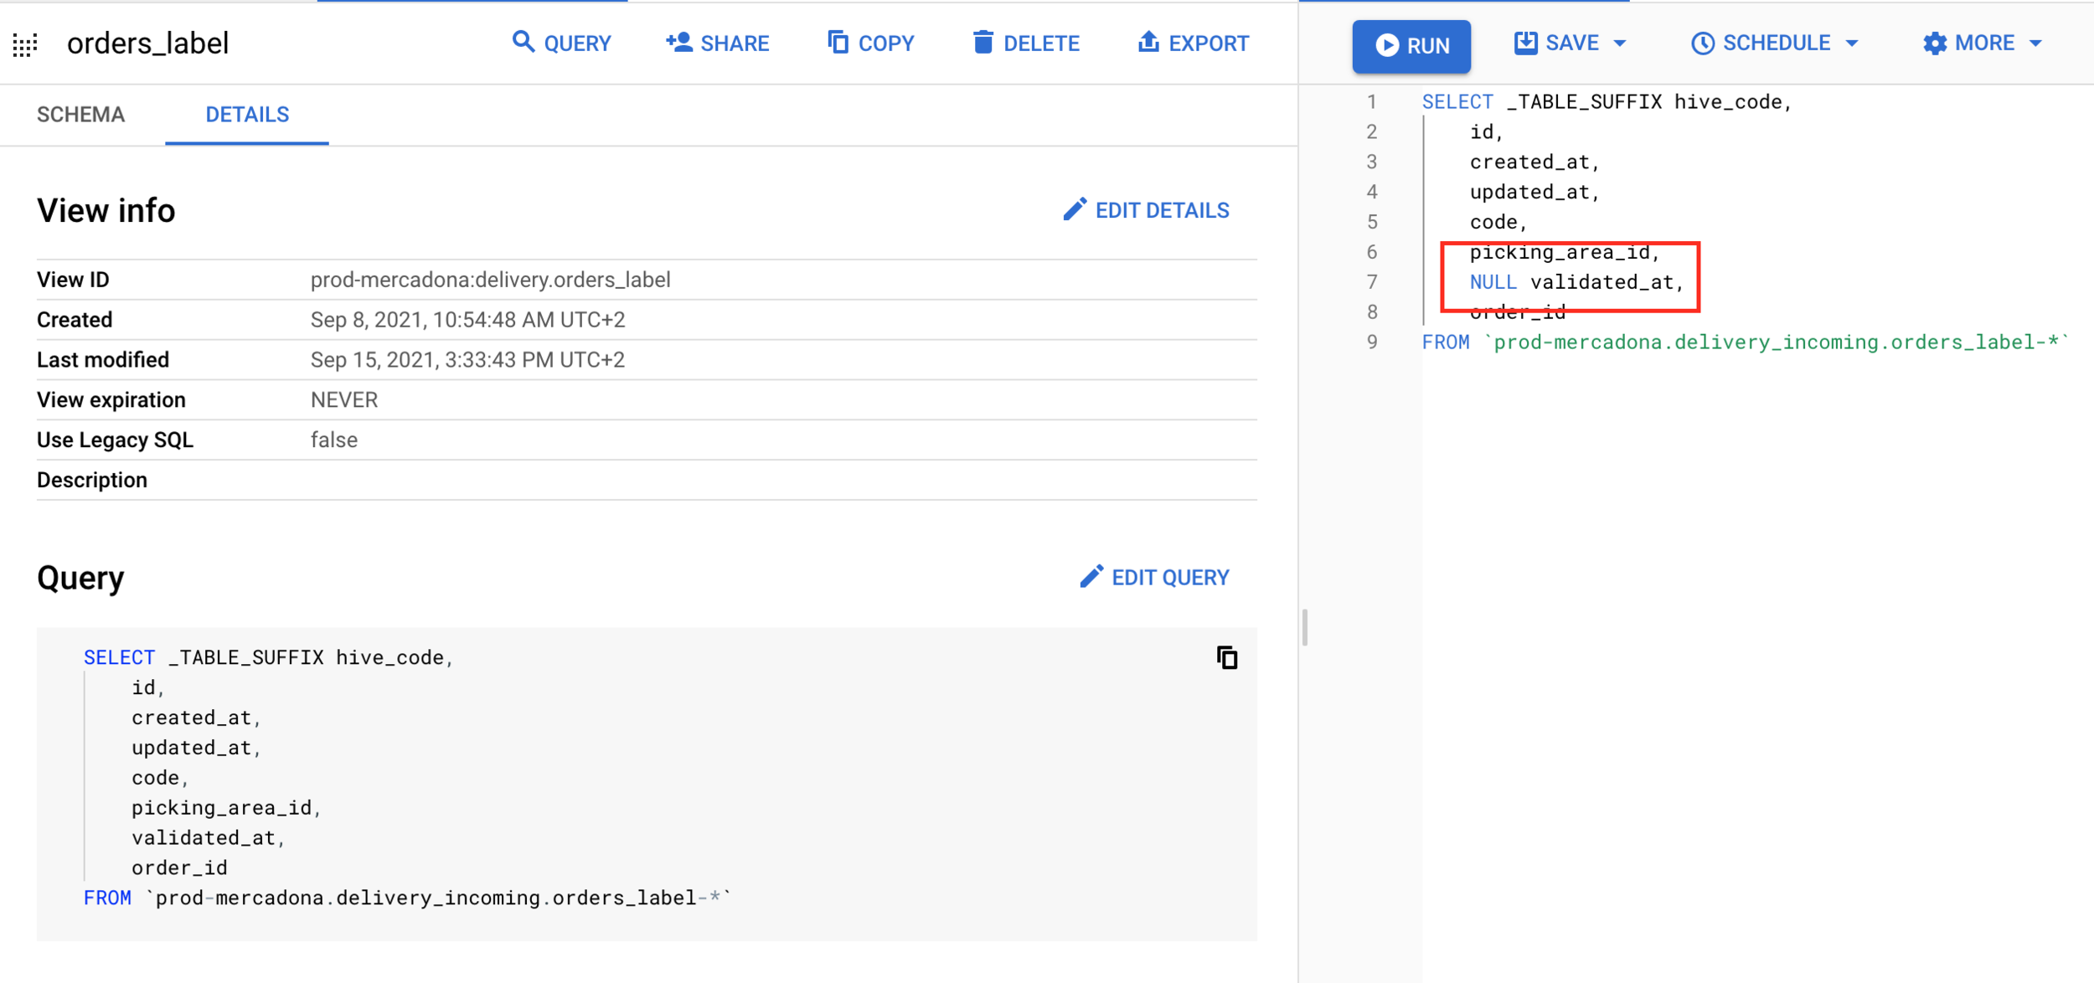Click the View ID value text
Image resolution: width=2094 pixels, height=983 pixels.
490,280
